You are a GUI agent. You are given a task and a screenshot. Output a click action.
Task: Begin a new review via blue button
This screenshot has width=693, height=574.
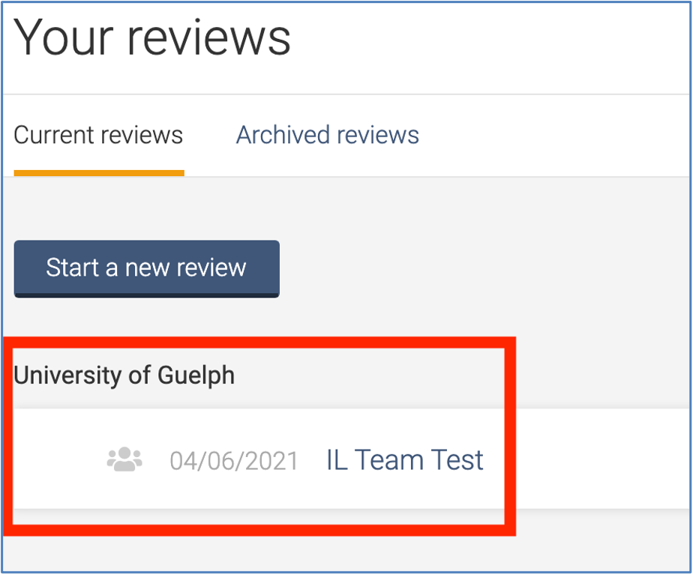pos(146,268)
